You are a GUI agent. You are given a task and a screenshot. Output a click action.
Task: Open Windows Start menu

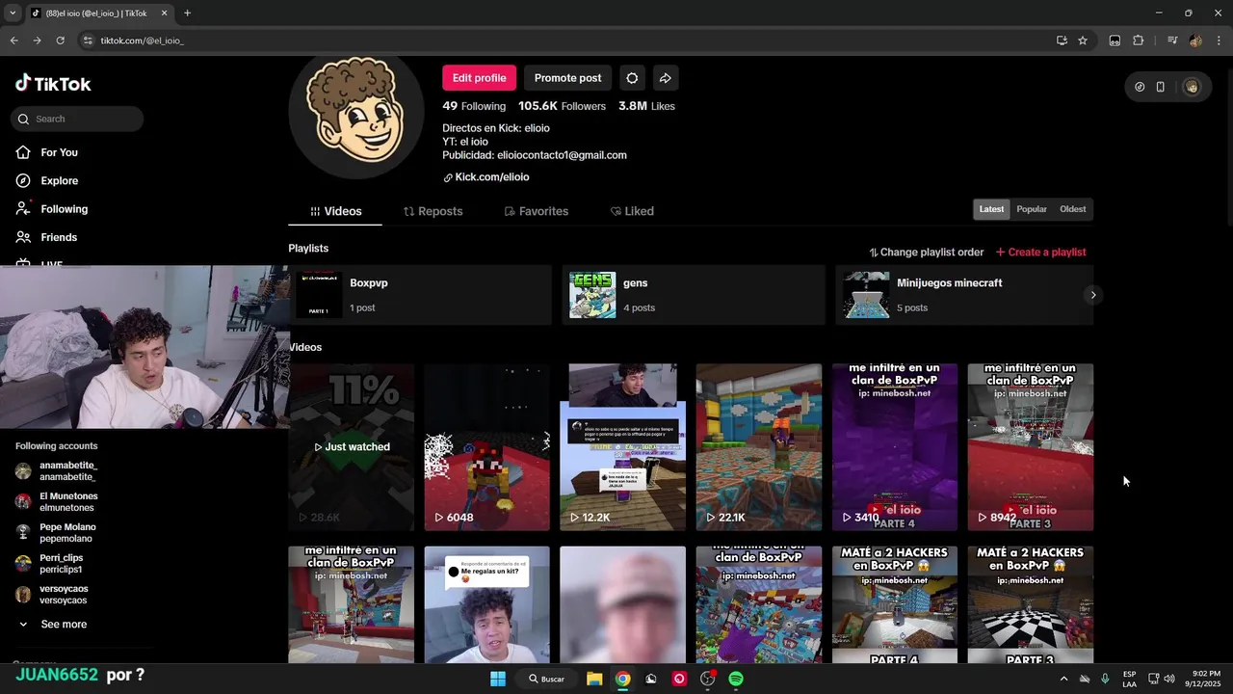pyautogui.click(x=498, y=679)
